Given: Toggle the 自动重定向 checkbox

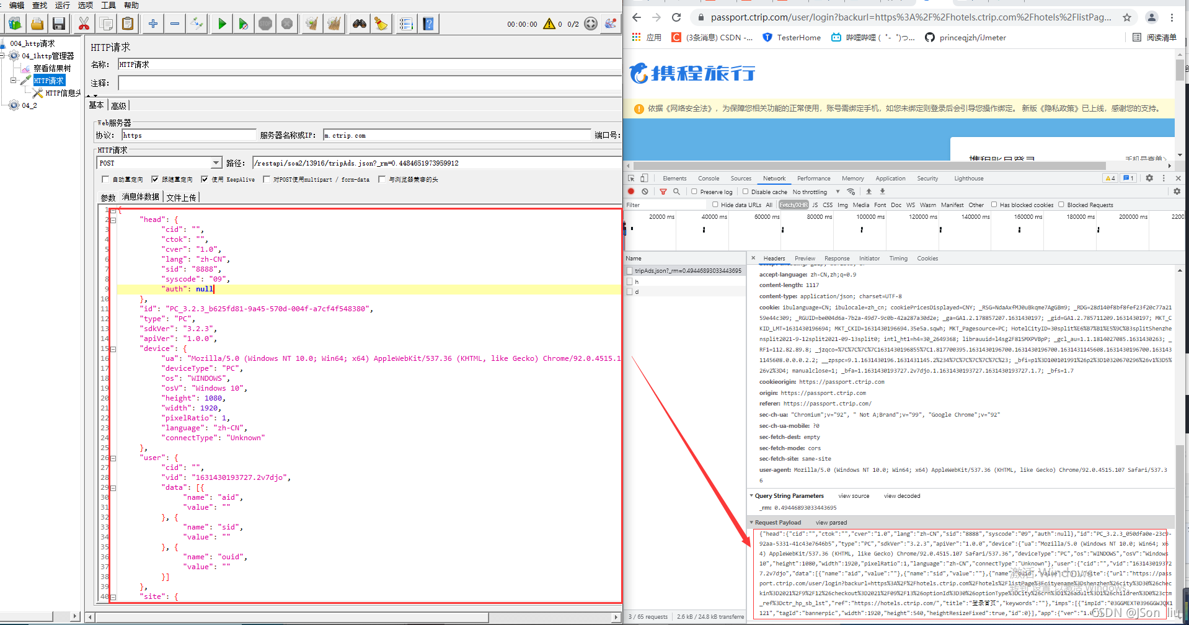Looking at the screenshot, I should coord(105,179).
